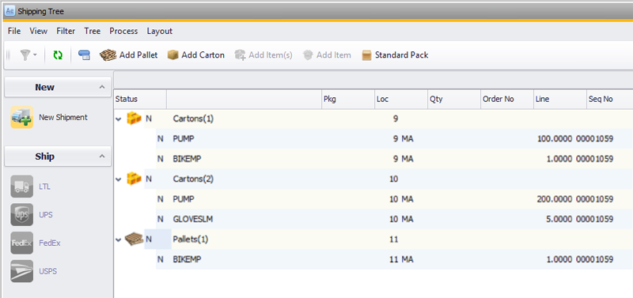Click the Pallets(1) pallet icon
Image resolution: width=633 pixels, height=298 pixels.
134,240
